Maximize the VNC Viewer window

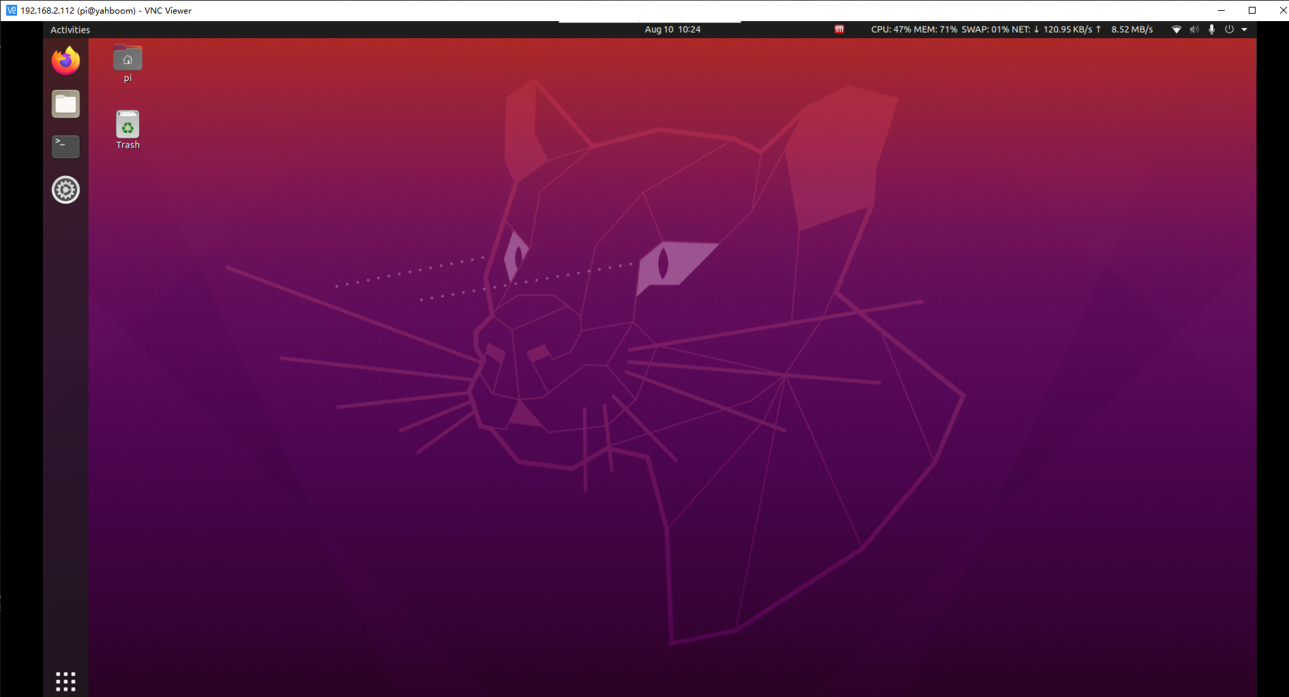click(x=1252, y=10)
